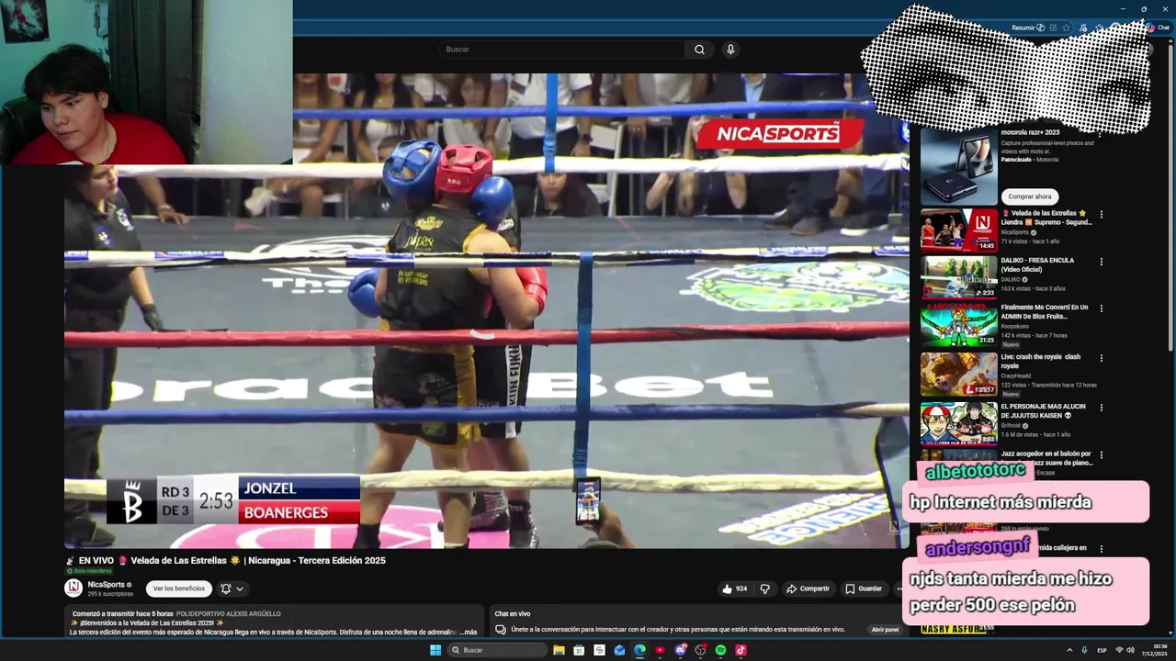Viewport: 1176px width, 661px height.
Task: Open the motorola razr+ 2025 ad thumbnail
Action: tap(958, 166)
